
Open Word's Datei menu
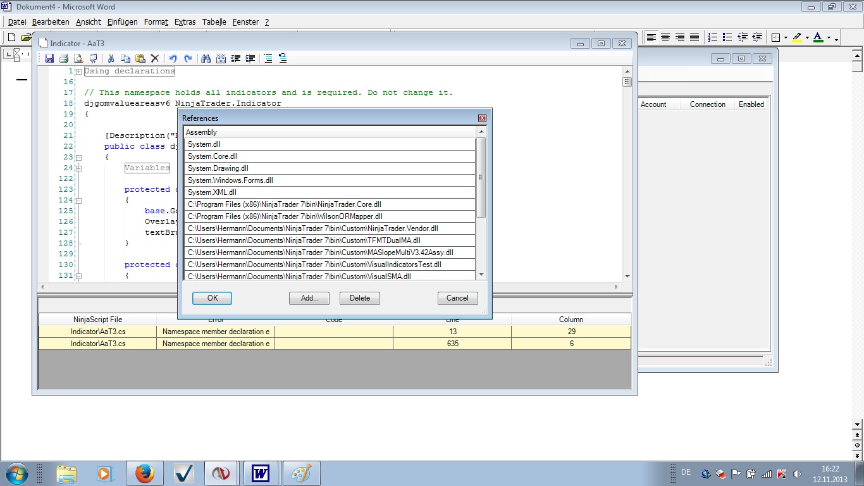(17, 22)
